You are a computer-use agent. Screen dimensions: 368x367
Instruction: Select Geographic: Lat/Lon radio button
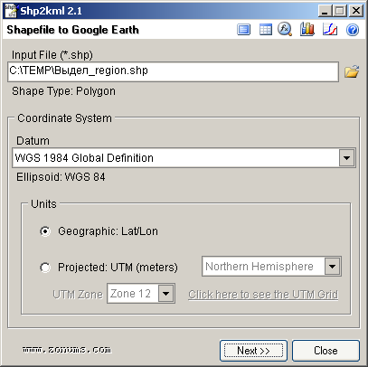pos(45,231)
